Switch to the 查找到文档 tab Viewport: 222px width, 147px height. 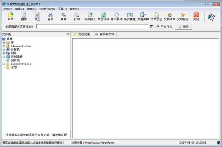[104, 34]
